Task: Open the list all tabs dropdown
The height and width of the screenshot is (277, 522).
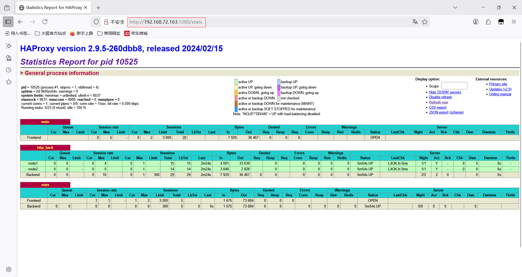Action: [455, 8]
